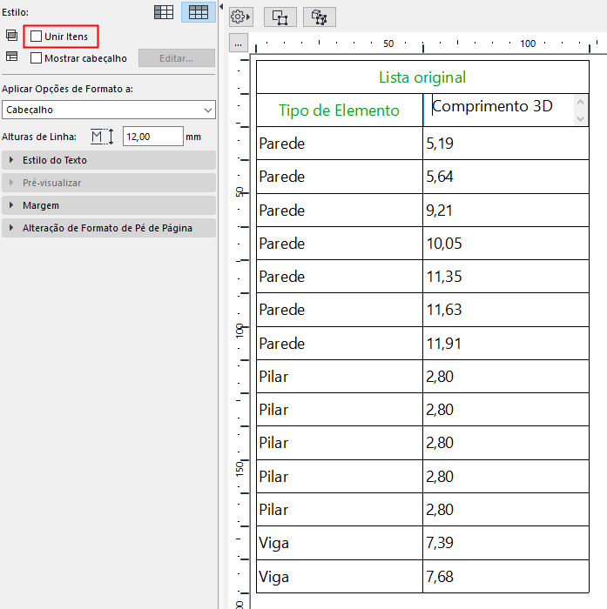Select the cell with value 10,05
The height and width of the screenshot is (609, 607).
[x=506, y=244]
